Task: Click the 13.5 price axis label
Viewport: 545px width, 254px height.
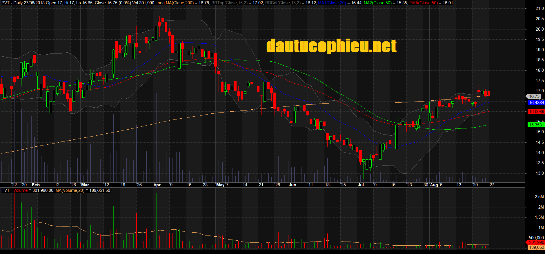Action: tap(539, 163)
